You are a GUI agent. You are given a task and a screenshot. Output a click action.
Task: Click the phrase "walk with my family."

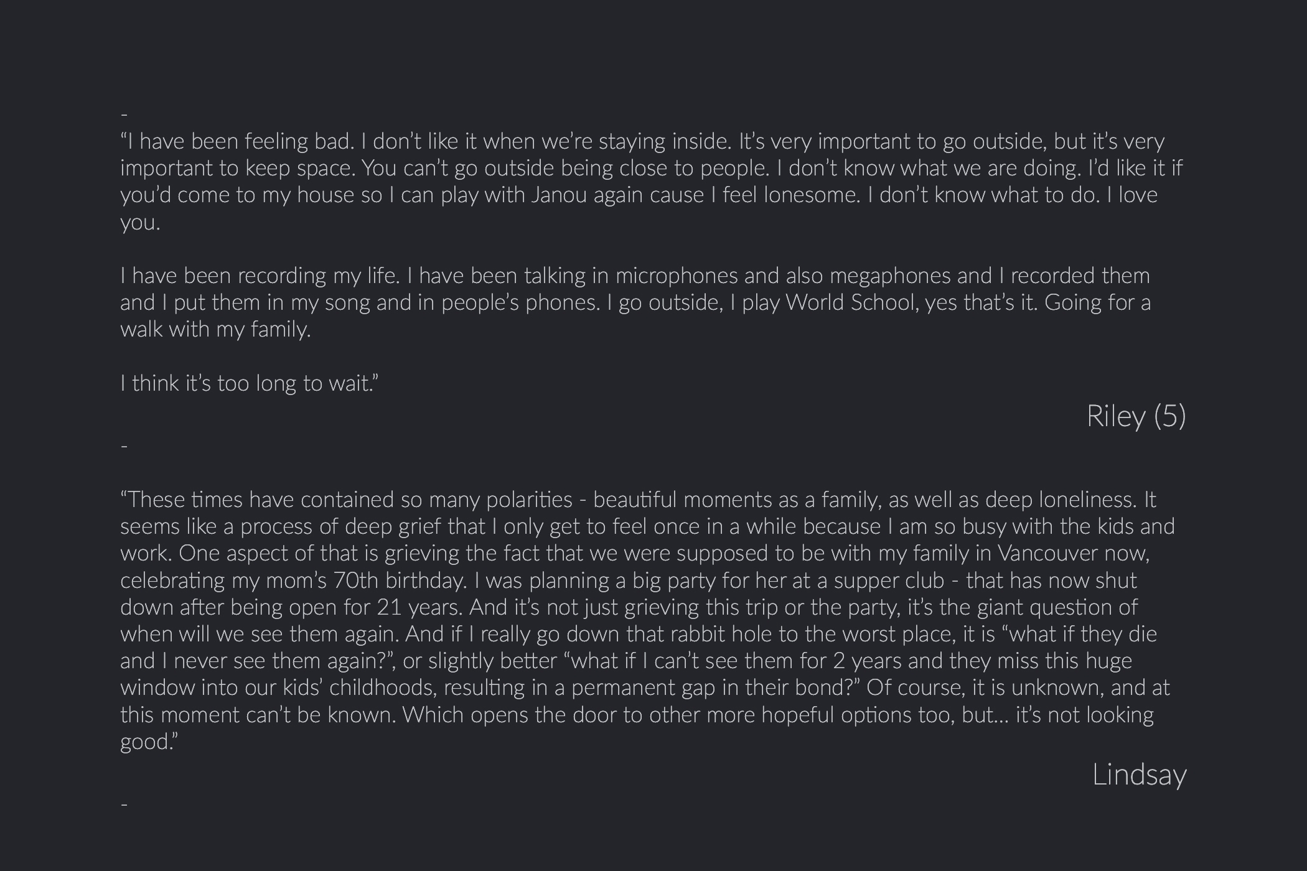(215, 330)
